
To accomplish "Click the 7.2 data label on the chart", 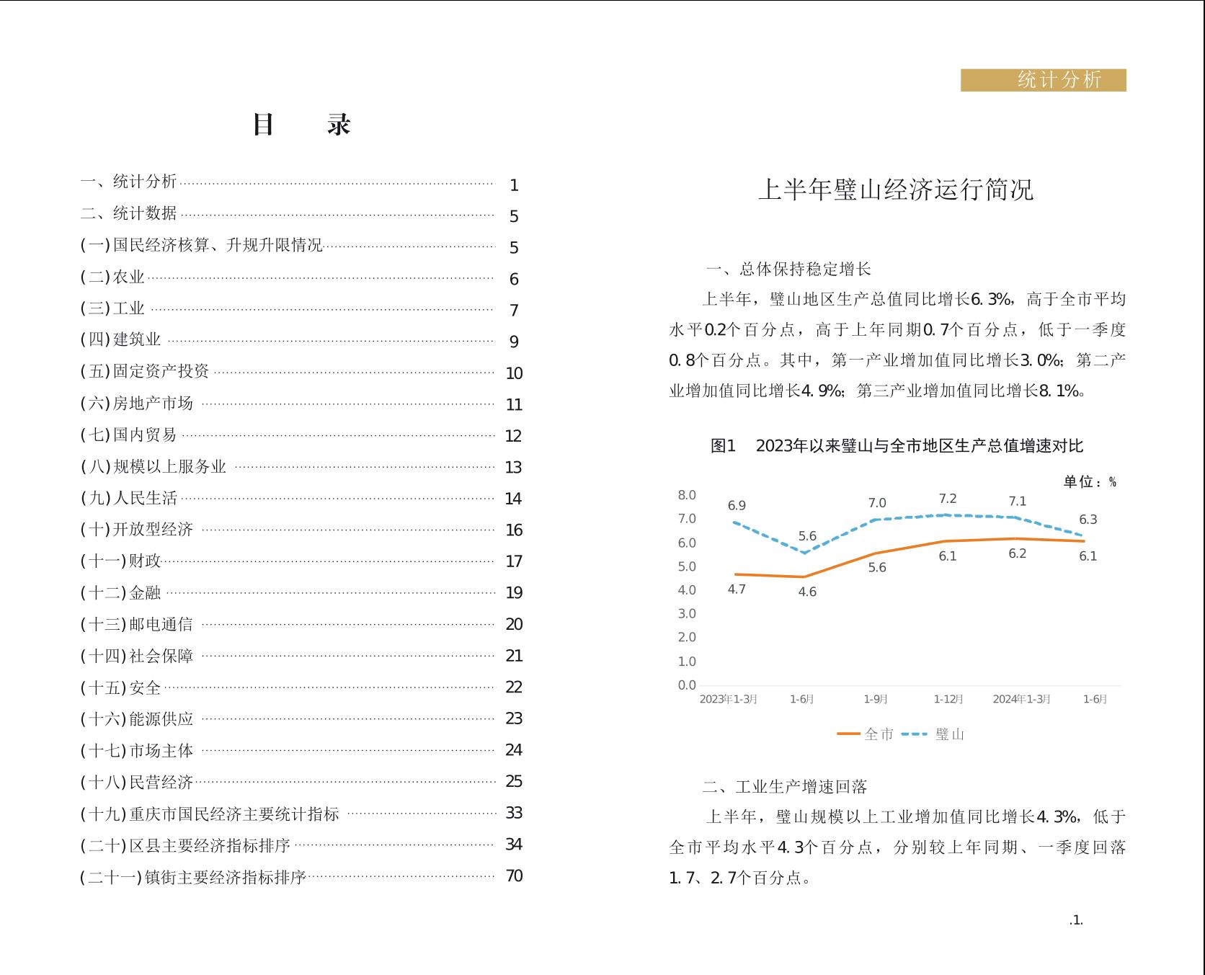I will [x=948, y=499].
